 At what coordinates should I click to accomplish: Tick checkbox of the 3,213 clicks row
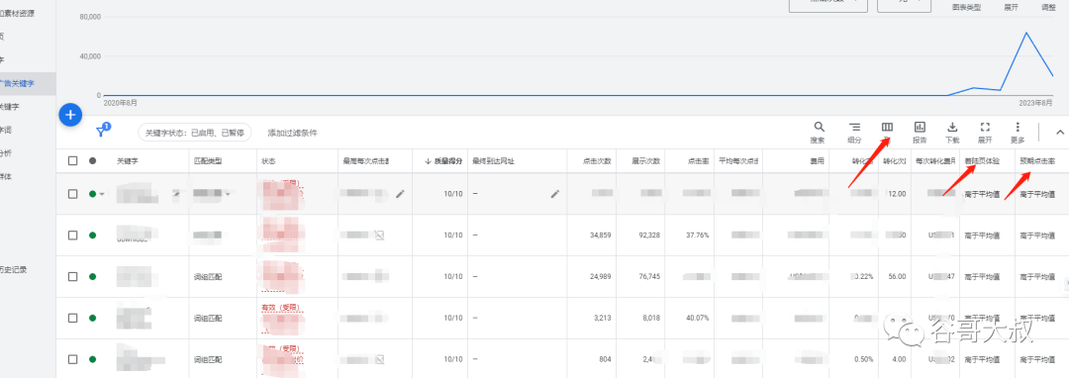coord(73,318)
